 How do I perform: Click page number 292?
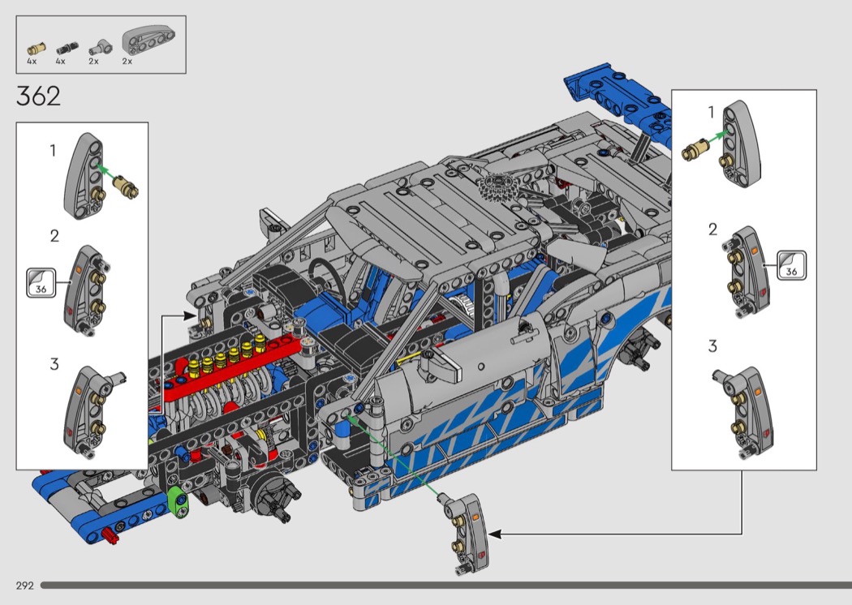(x=24, y=586)
